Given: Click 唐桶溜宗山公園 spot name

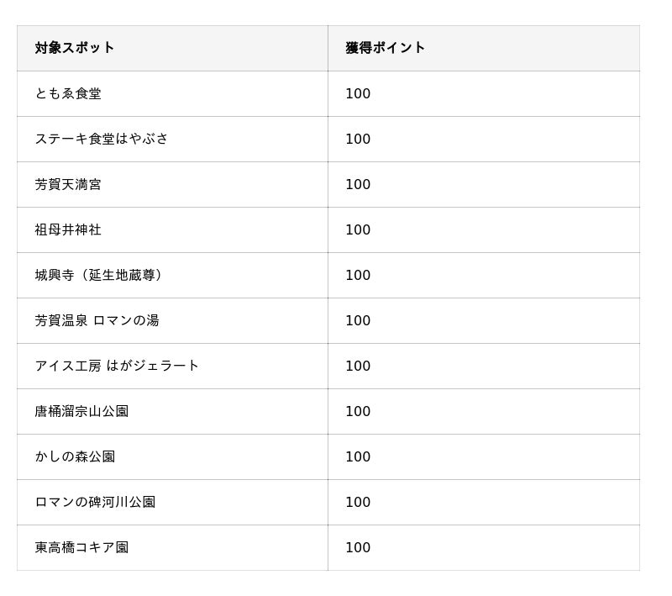Looking at the screenshot, I should pos(81,412).
